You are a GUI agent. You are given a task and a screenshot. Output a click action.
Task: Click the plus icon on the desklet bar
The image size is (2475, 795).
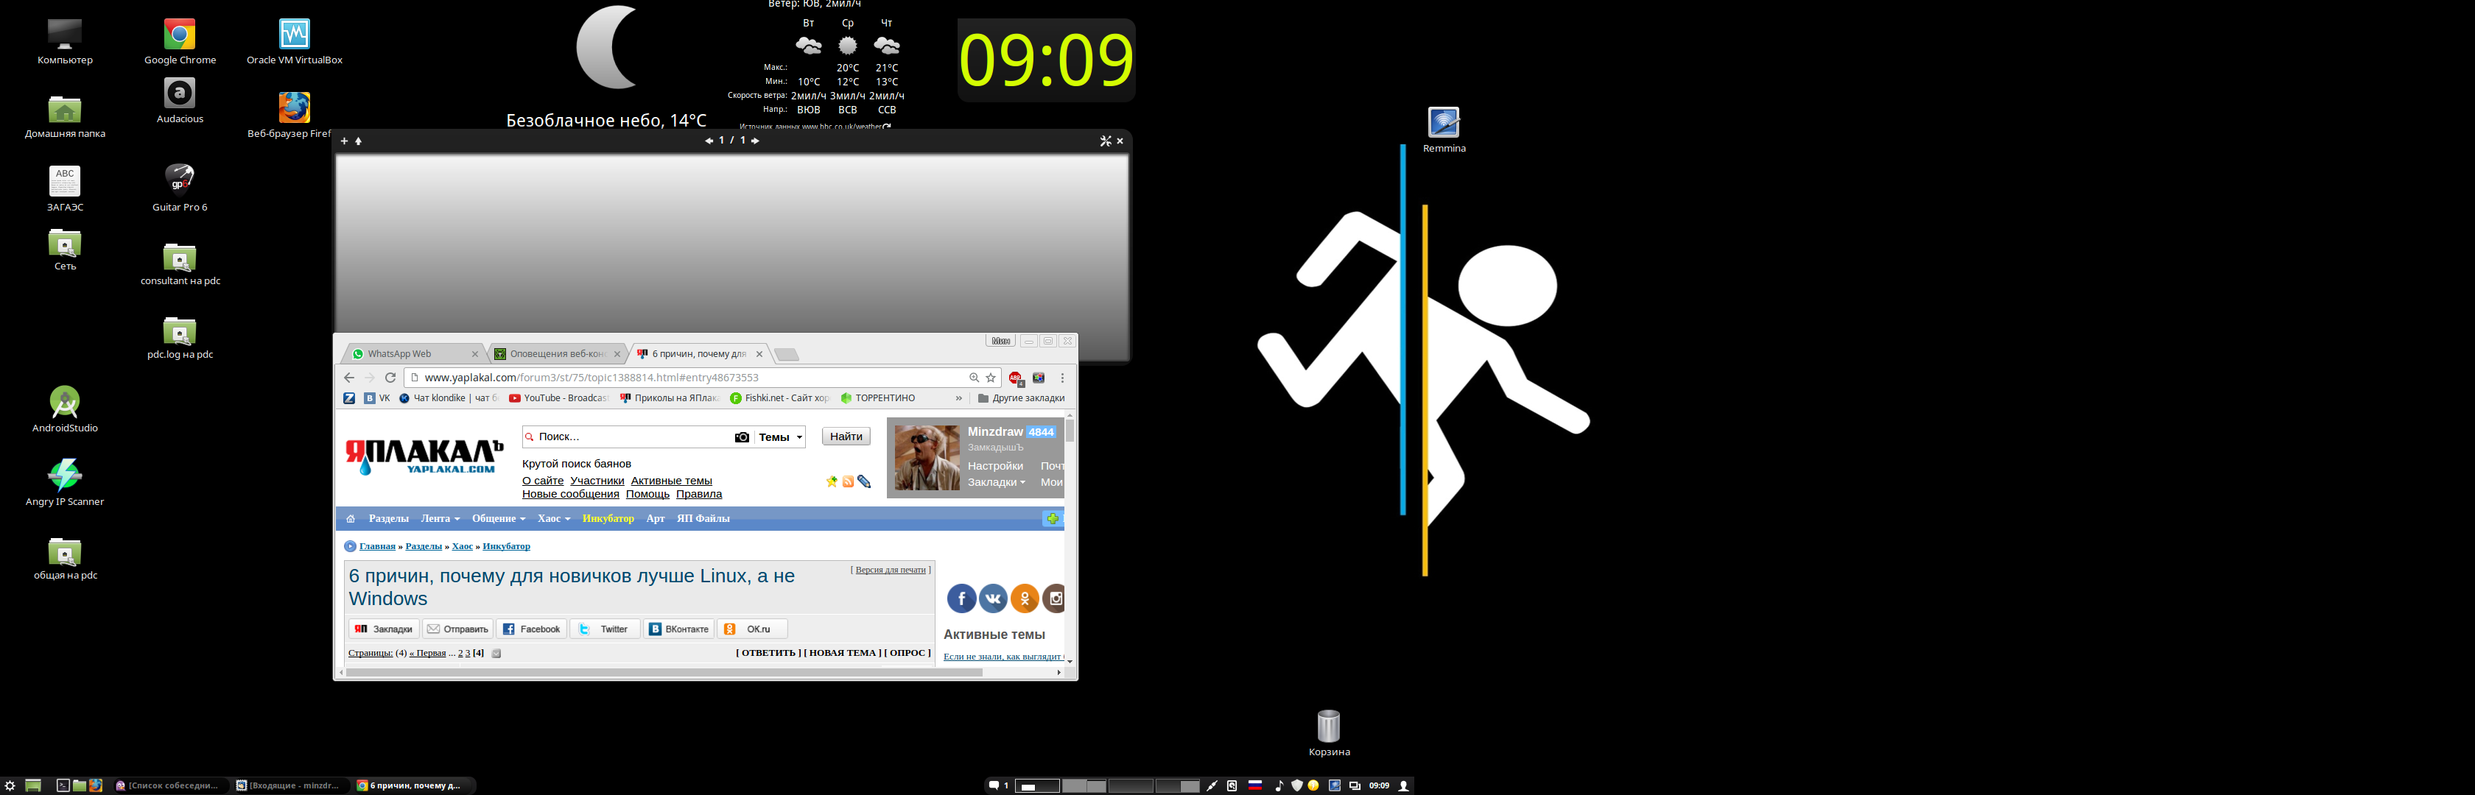coord(344,141)
